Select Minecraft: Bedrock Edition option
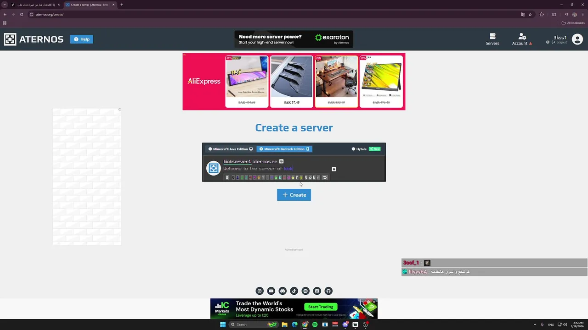The height and width of the screenshot is (330, 588). (284, 149)
